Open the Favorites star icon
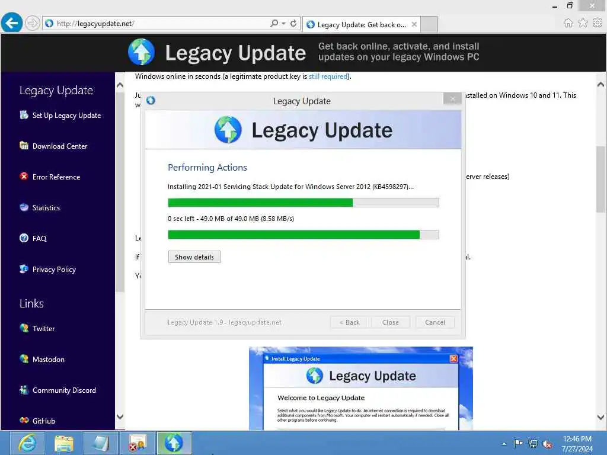Screen dimensions: 607x455 tap(583, 23)
